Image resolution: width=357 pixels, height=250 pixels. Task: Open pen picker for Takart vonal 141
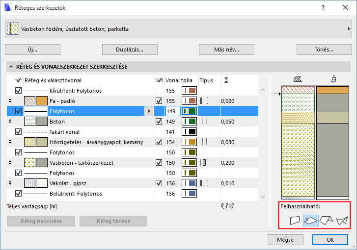point(189,132)
